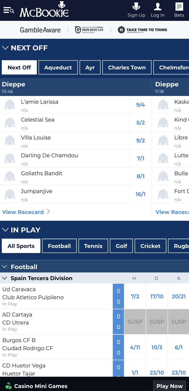Click the GambleAware text link
This screenshot has height=391, width=189.
(x=40, y=30)
